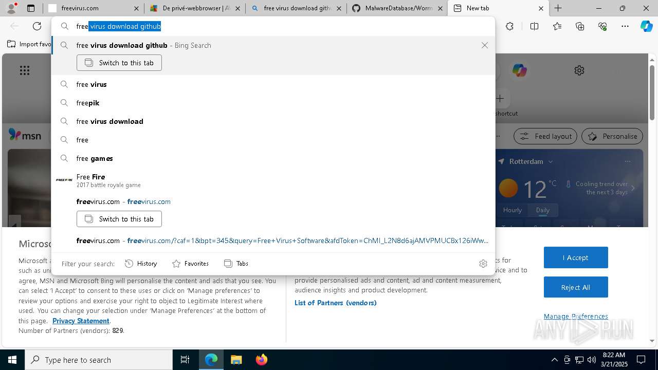Open the Edge profile icon
Viewport: 658px width, 370px height.
coord(12,8)
